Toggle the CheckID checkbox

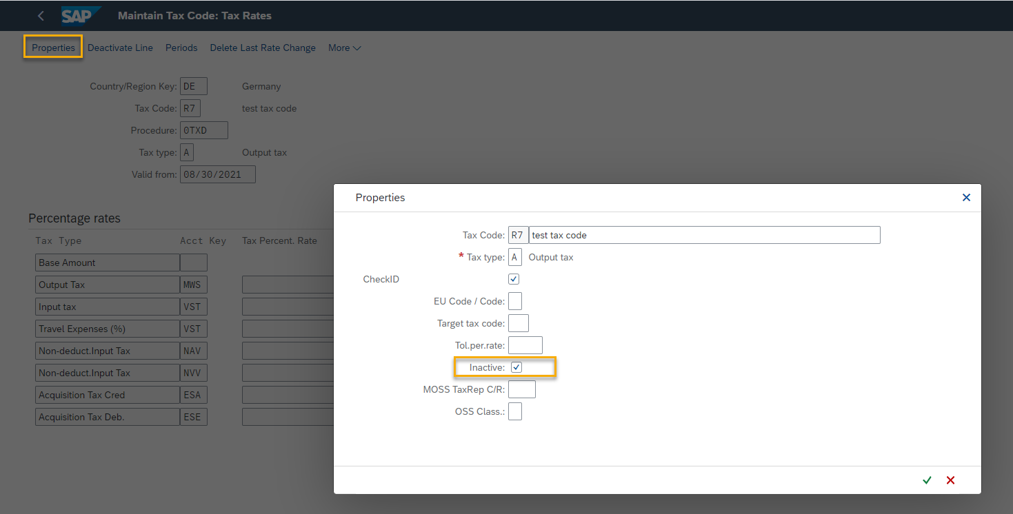point(513,279)
